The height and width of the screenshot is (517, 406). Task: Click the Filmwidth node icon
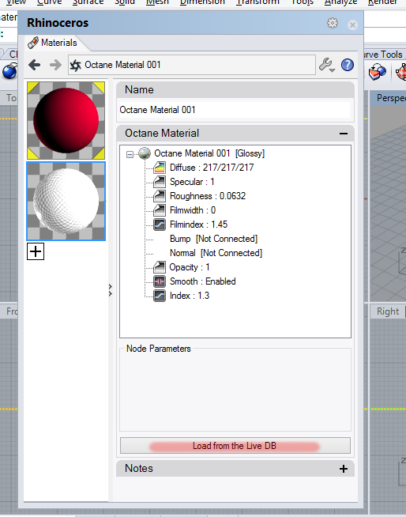[x=160, y=210]
